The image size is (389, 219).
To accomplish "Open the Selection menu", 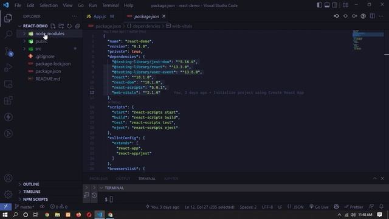I will 49,5.
